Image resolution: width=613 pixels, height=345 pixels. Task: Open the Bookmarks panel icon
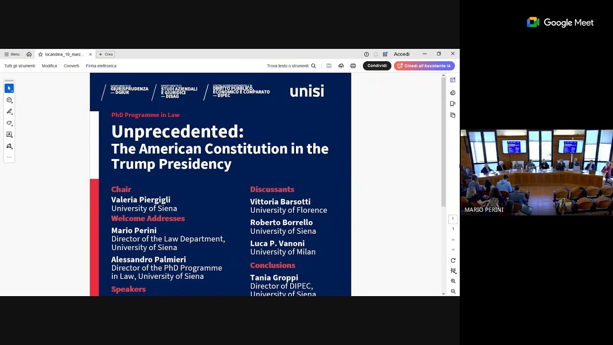click(453, 103)
